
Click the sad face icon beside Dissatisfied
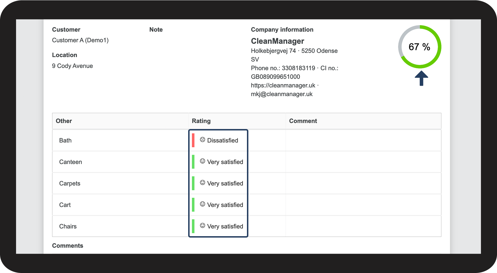pos(203,139)
